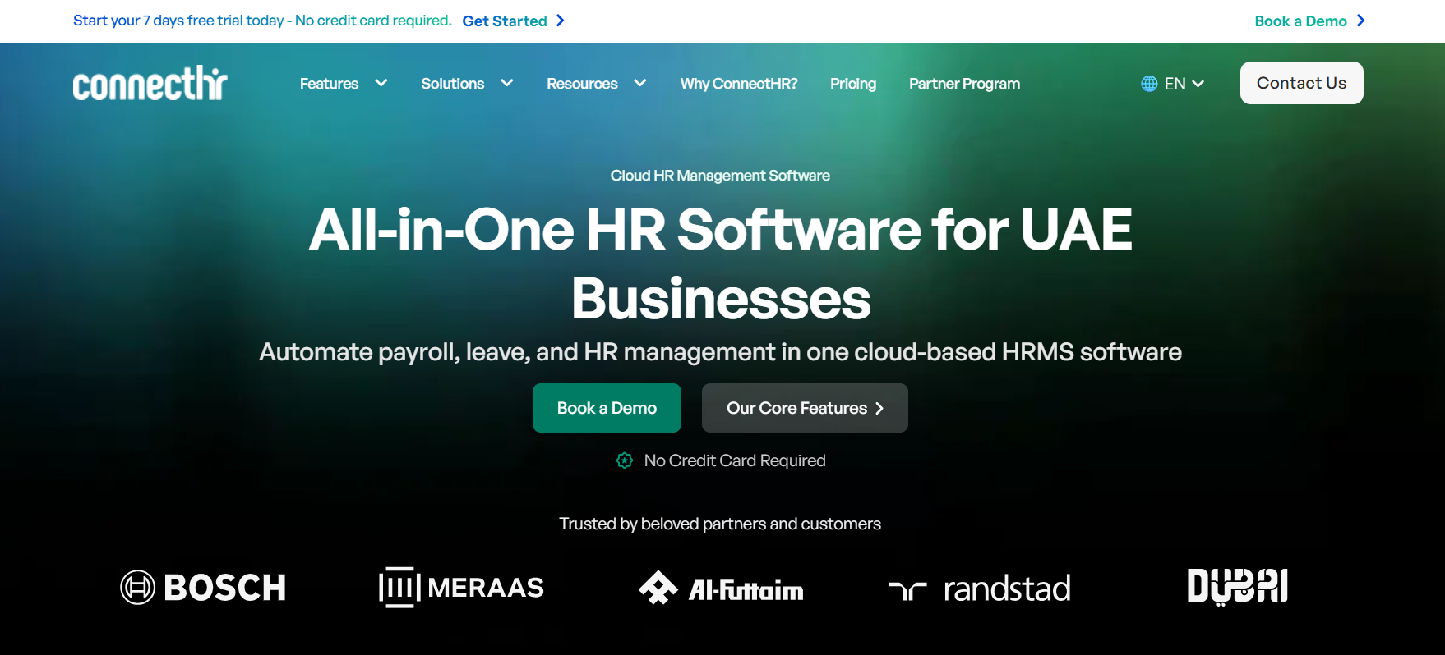
Task: Click the Bosch logo
Action: point(203,588)
